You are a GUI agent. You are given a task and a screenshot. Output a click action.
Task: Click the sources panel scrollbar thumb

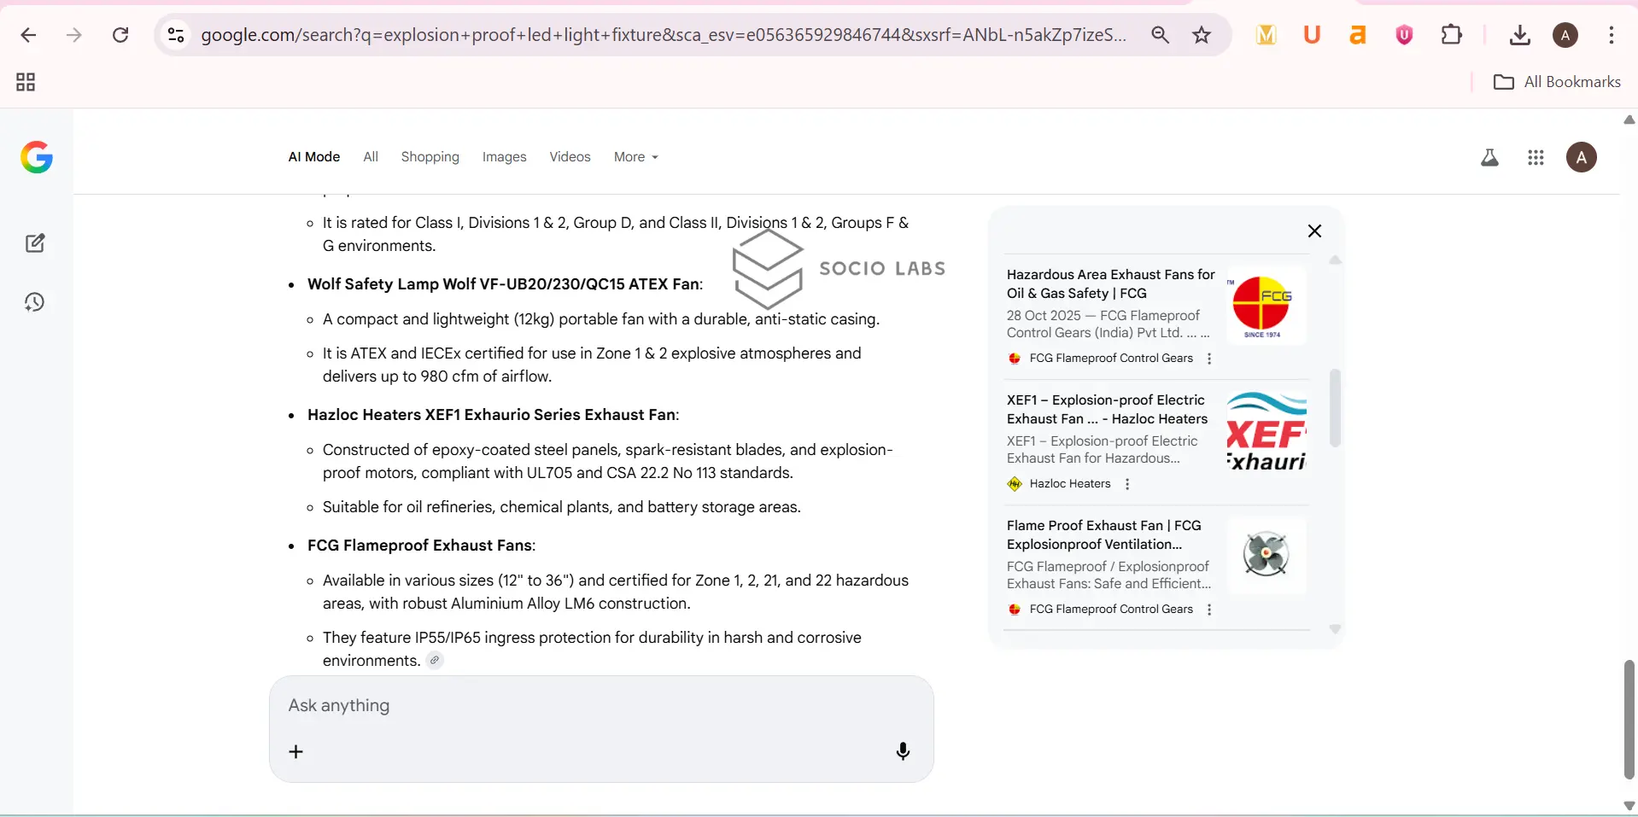click(x=1335, y=408)
